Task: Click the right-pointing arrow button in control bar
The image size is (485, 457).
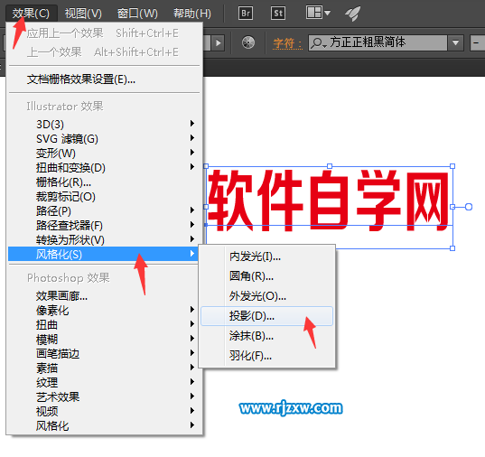Action: [x=219, y=42]
